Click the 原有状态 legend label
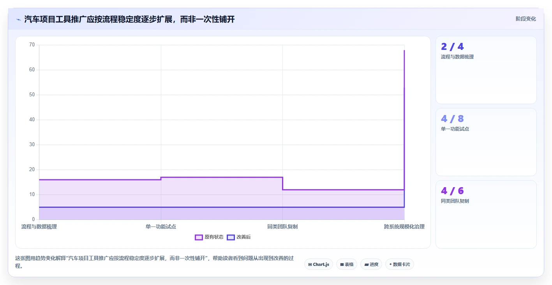 [214, 237]
